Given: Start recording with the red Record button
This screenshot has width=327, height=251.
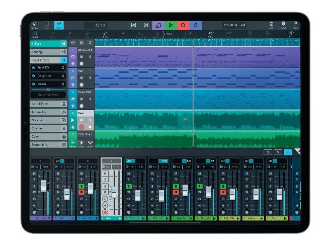Looking at the screenshot, I should click(x=183, y=25).
